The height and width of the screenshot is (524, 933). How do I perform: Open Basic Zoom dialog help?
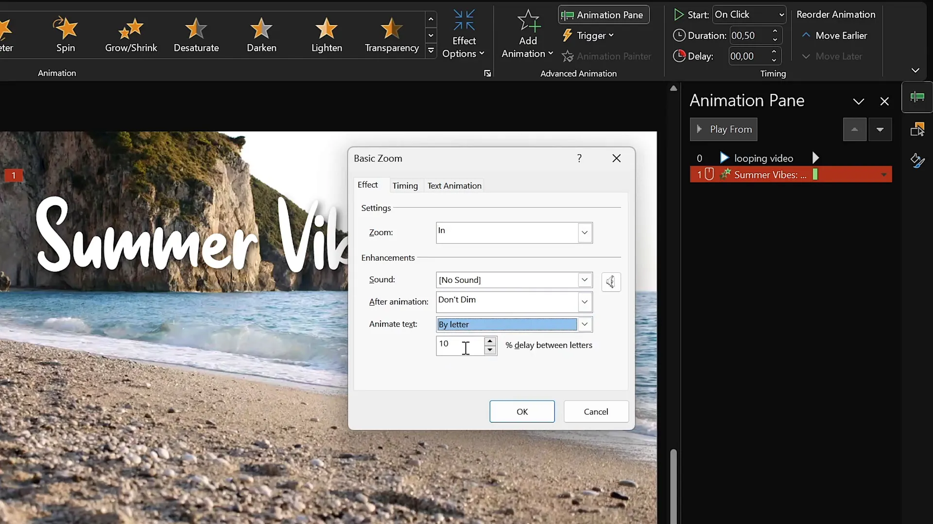(x=579, y=158)
